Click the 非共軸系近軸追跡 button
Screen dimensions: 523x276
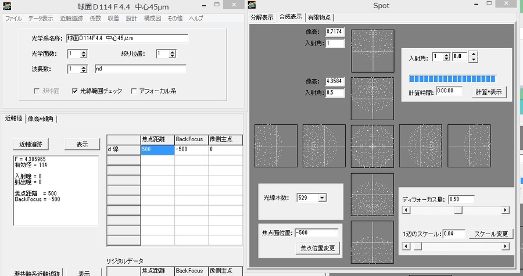coord(37,273)
